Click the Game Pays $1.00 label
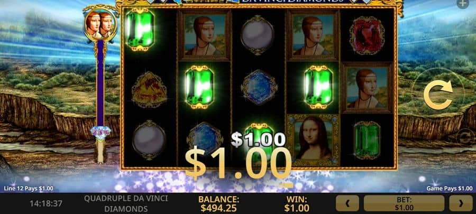The image size is (476, 214). click(449, 188)
